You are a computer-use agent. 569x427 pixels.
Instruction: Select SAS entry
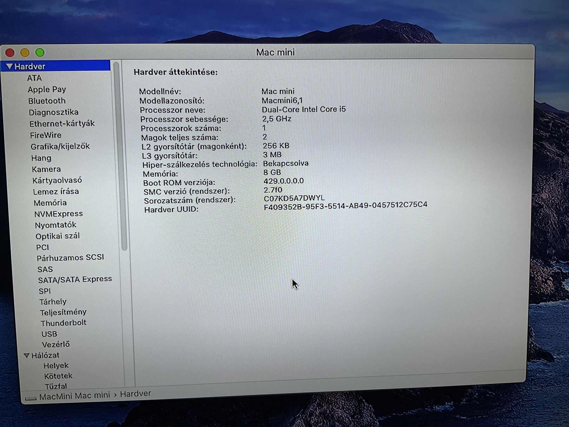[45, 270]
